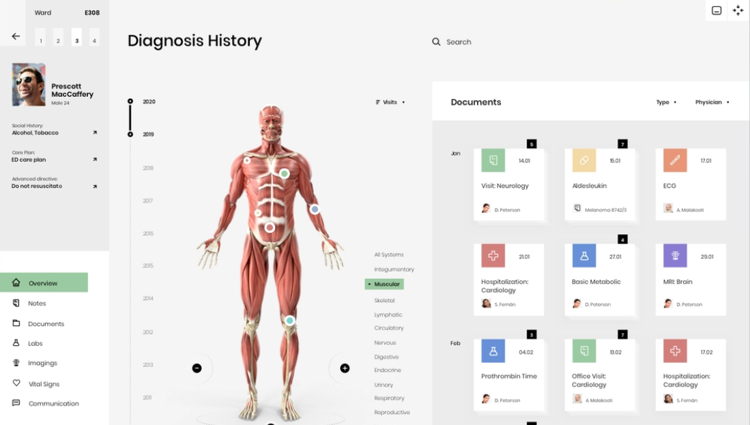Open the Prothrombin Time document card
750x425 pixels.
(x=509, y=372)
